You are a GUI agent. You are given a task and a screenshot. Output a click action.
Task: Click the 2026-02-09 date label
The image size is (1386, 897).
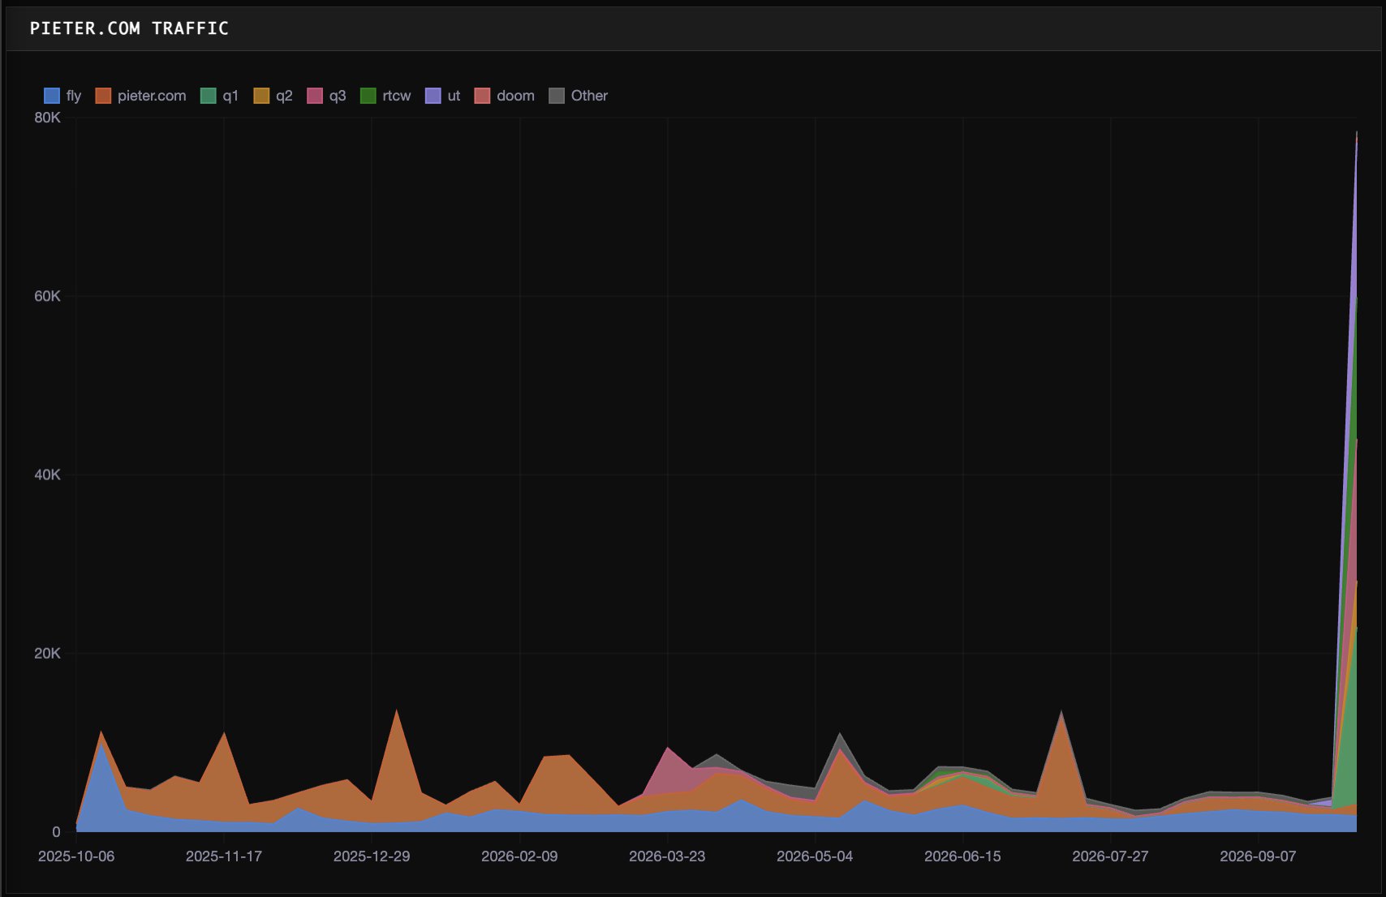tap(519, 856)
